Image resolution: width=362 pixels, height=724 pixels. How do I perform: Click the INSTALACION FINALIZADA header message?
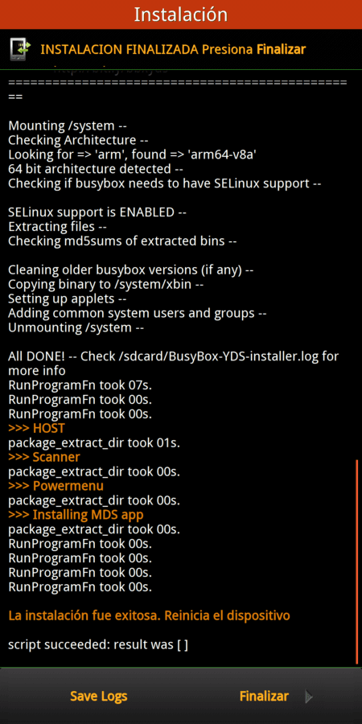(x=173, y=49)
